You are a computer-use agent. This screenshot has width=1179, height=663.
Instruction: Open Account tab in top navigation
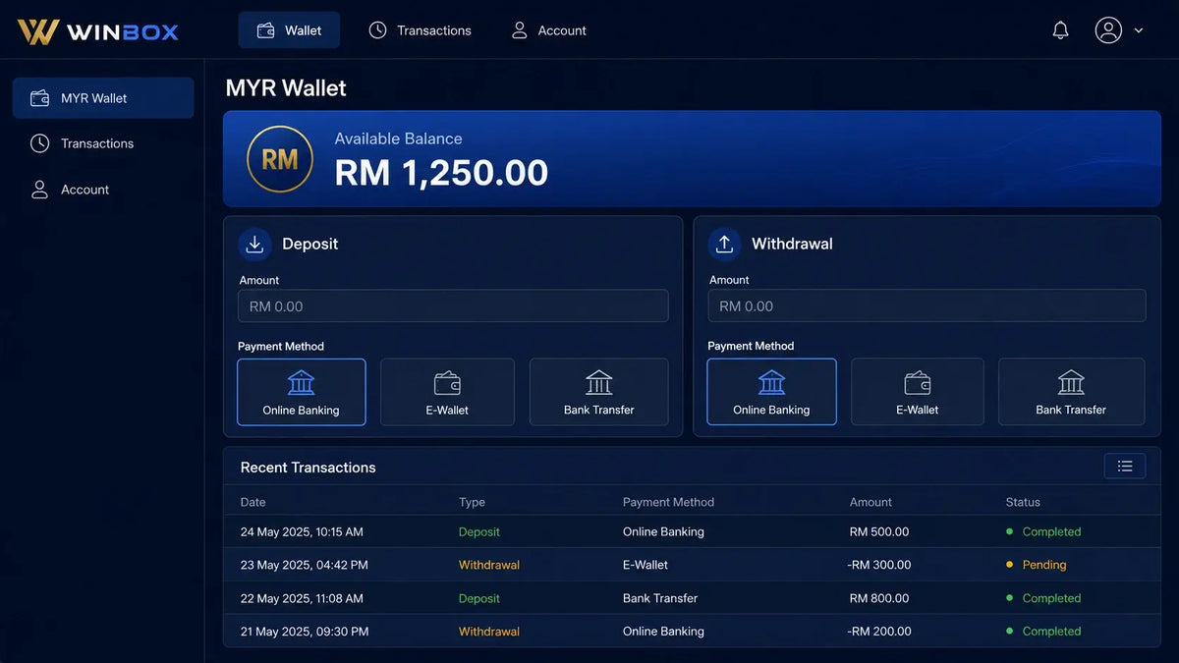pos(548,30)
